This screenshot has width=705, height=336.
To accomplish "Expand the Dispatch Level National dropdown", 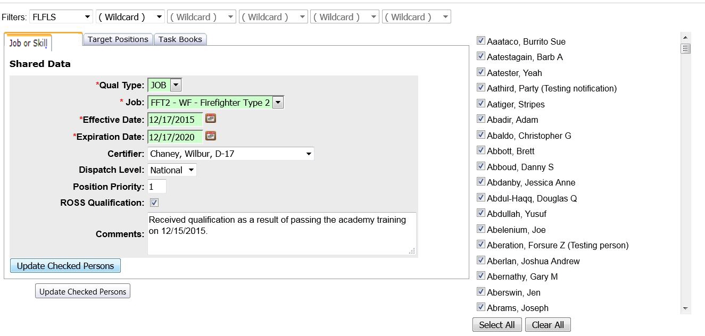I will click(x=172, y=170).
